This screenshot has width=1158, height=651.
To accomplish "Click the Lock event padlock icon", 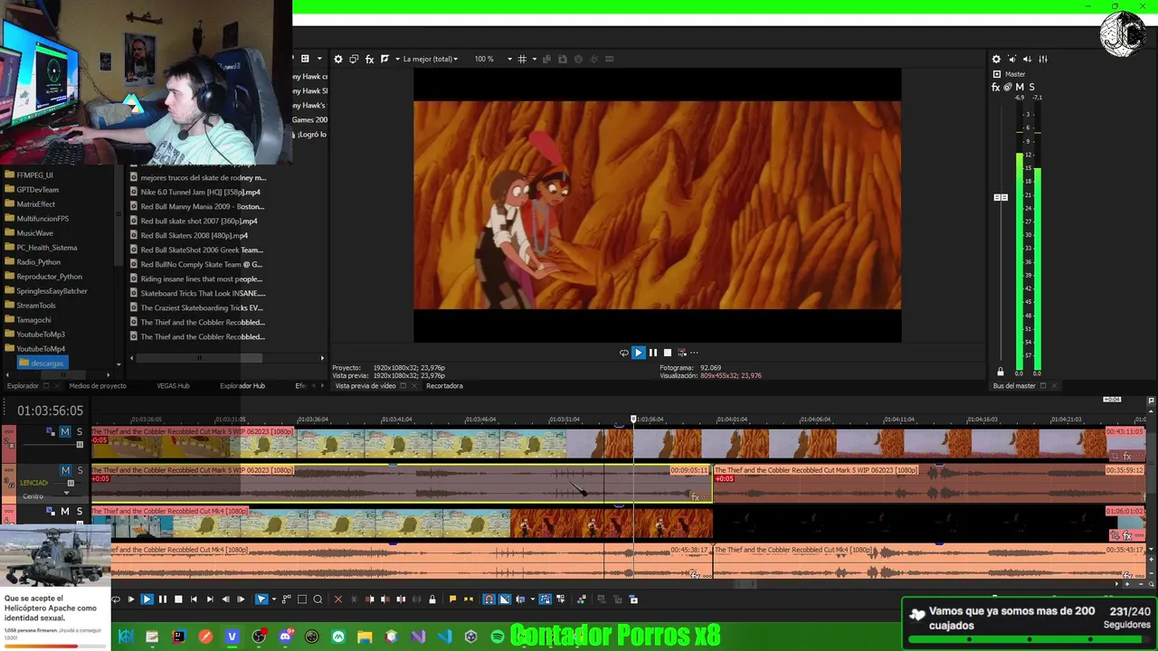I will (432, 599).
